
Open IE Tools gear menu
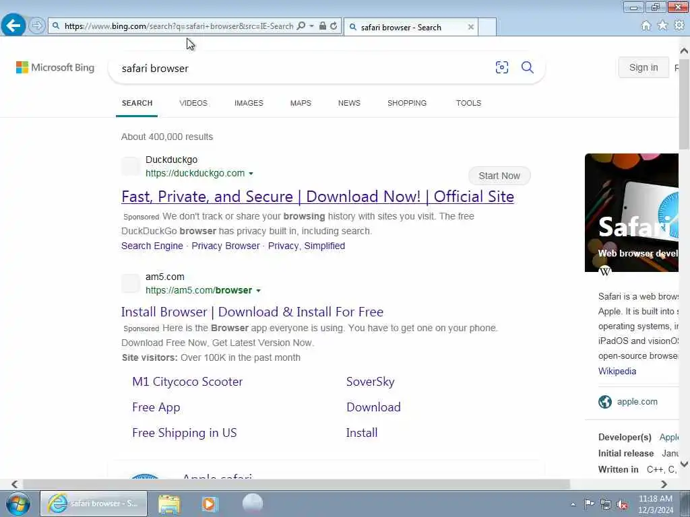click(x=679, y=26)
